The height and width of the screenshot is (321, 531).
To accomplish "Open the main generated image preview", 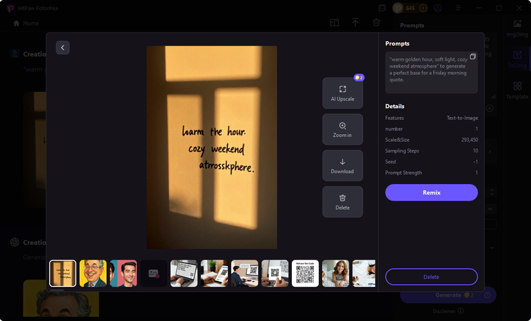I will point(212,147).
